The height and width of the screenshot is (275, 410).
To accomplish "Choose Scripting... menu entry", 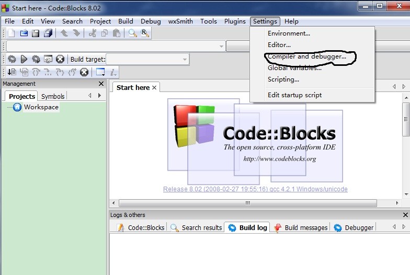I will pos(283,79).
